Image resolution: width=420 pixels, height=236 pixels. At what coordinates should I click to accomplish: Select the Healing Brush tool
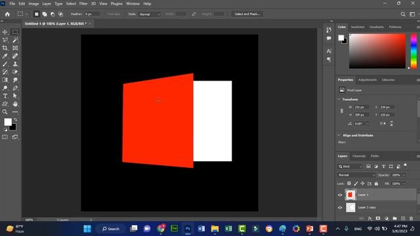15,56
